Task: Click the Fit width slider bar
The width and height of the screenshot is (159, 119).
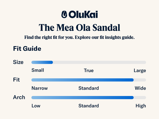Action: (89, 80)
